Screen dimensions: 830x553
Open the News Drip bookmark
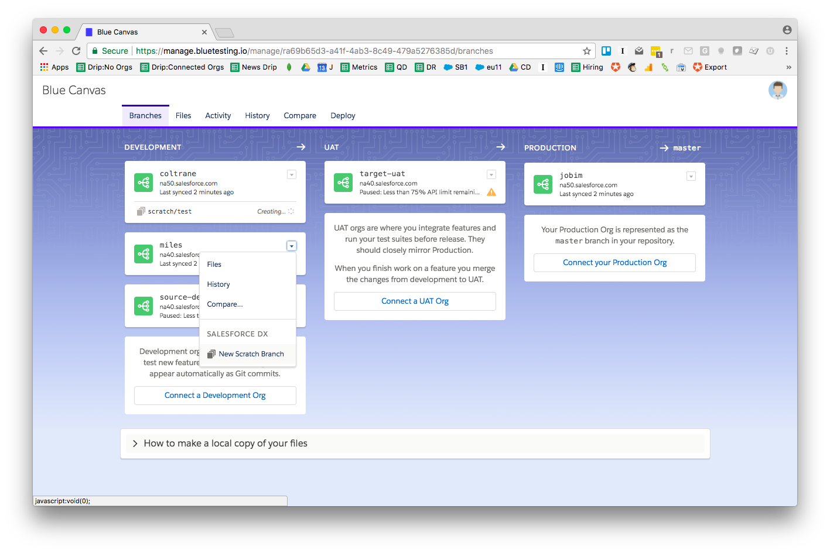(x=254, y=67)
